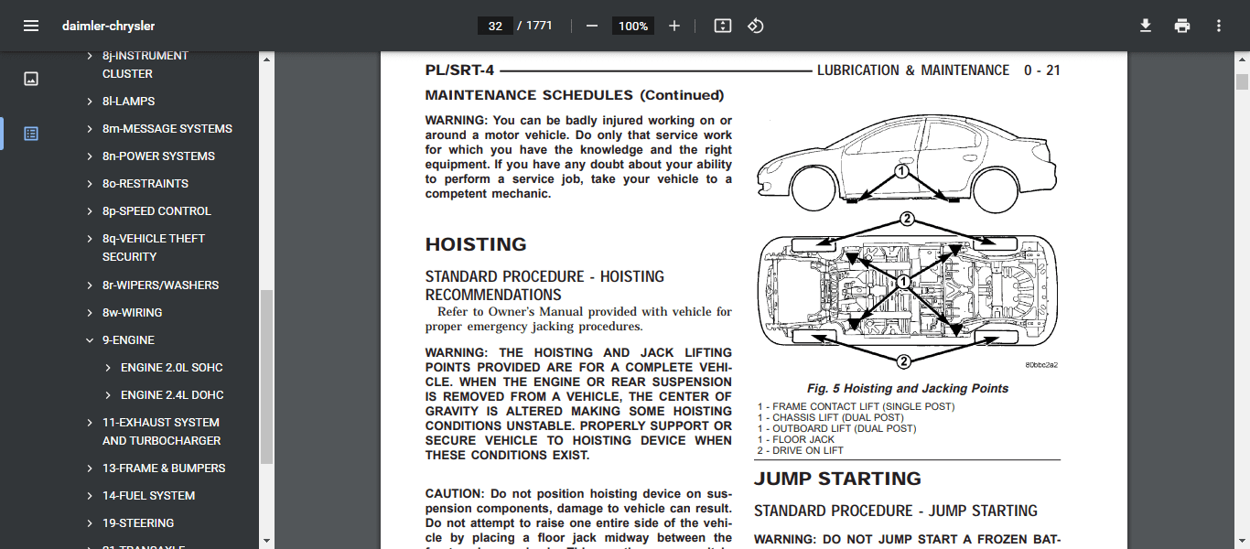Click the outline panel scrollbar thumb

point(266,377)
